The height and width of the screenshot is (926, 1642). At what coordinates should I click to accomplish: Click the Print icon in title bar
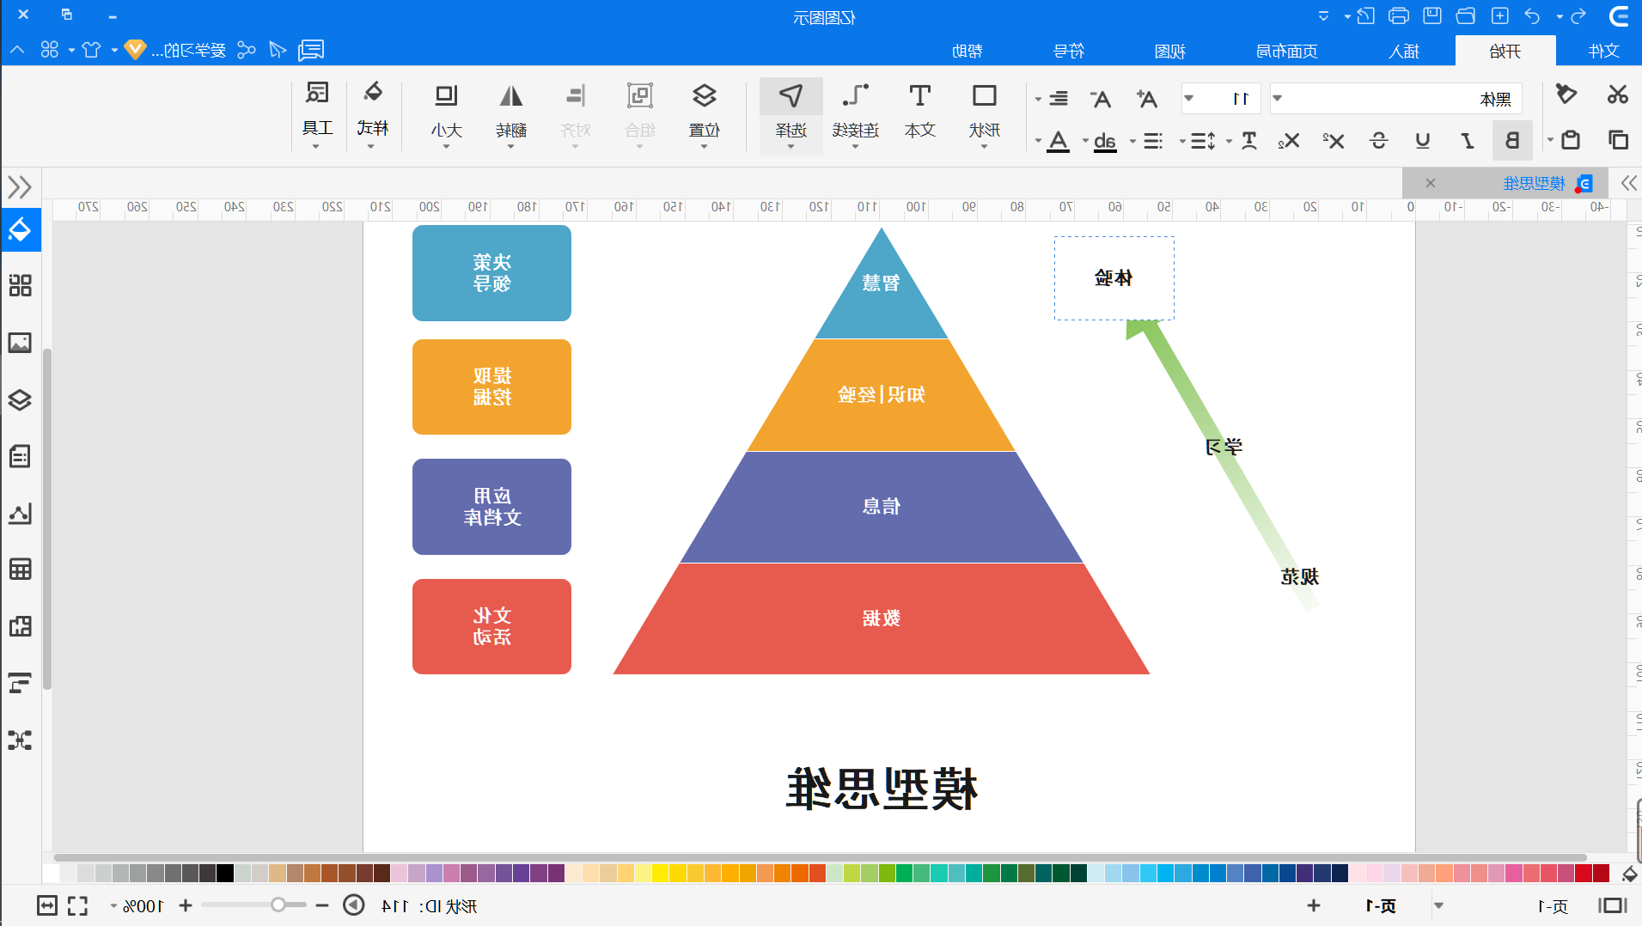pyautogui.click(x=1399, y=15)
